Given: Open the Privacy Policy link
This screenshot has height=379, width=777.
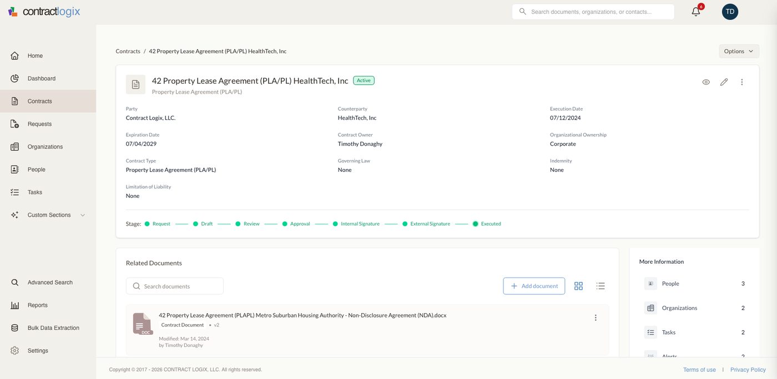Looking at the screenshot, I should click(748, 370).
